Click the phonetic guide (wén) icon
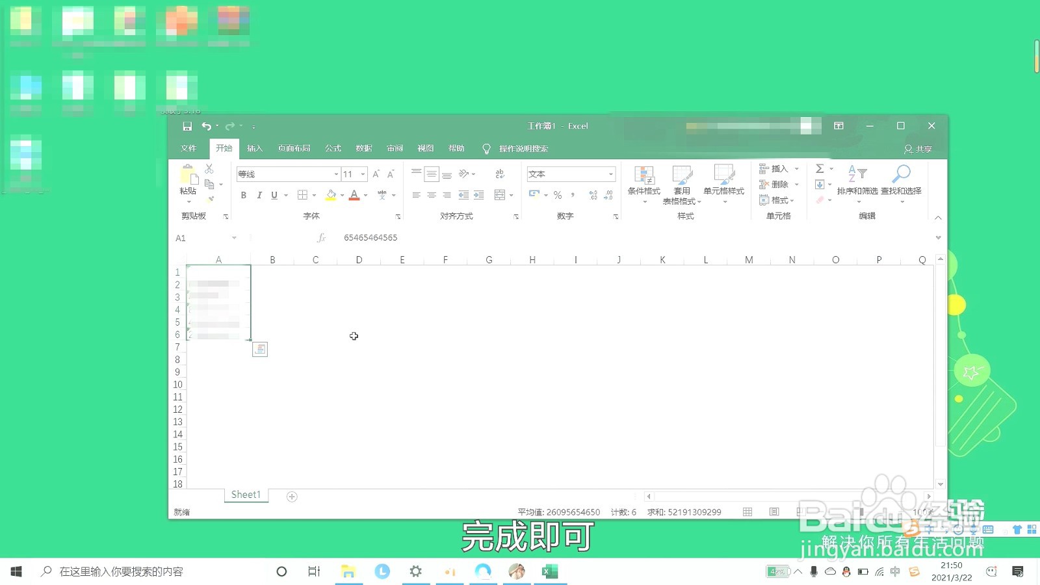The image size is (1040, 585). click(x=382, y=195)
